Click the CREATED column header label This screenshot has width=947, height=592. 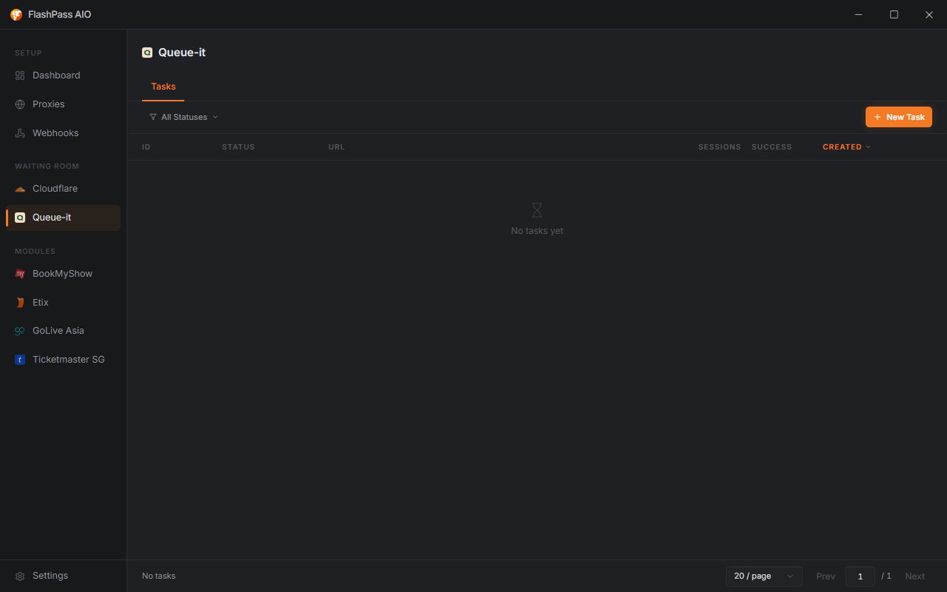pyautogui.click(x=842, y=147)
